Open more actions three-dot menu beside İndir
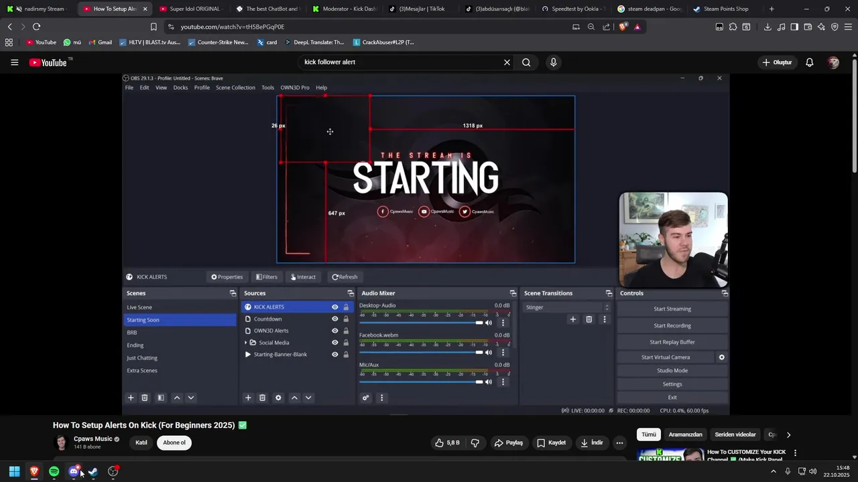 [619, 443]
